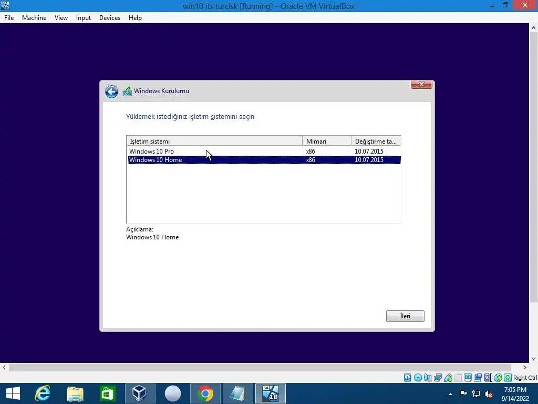Open the Devices menu

pyautogui.click(x=110, y=18)
